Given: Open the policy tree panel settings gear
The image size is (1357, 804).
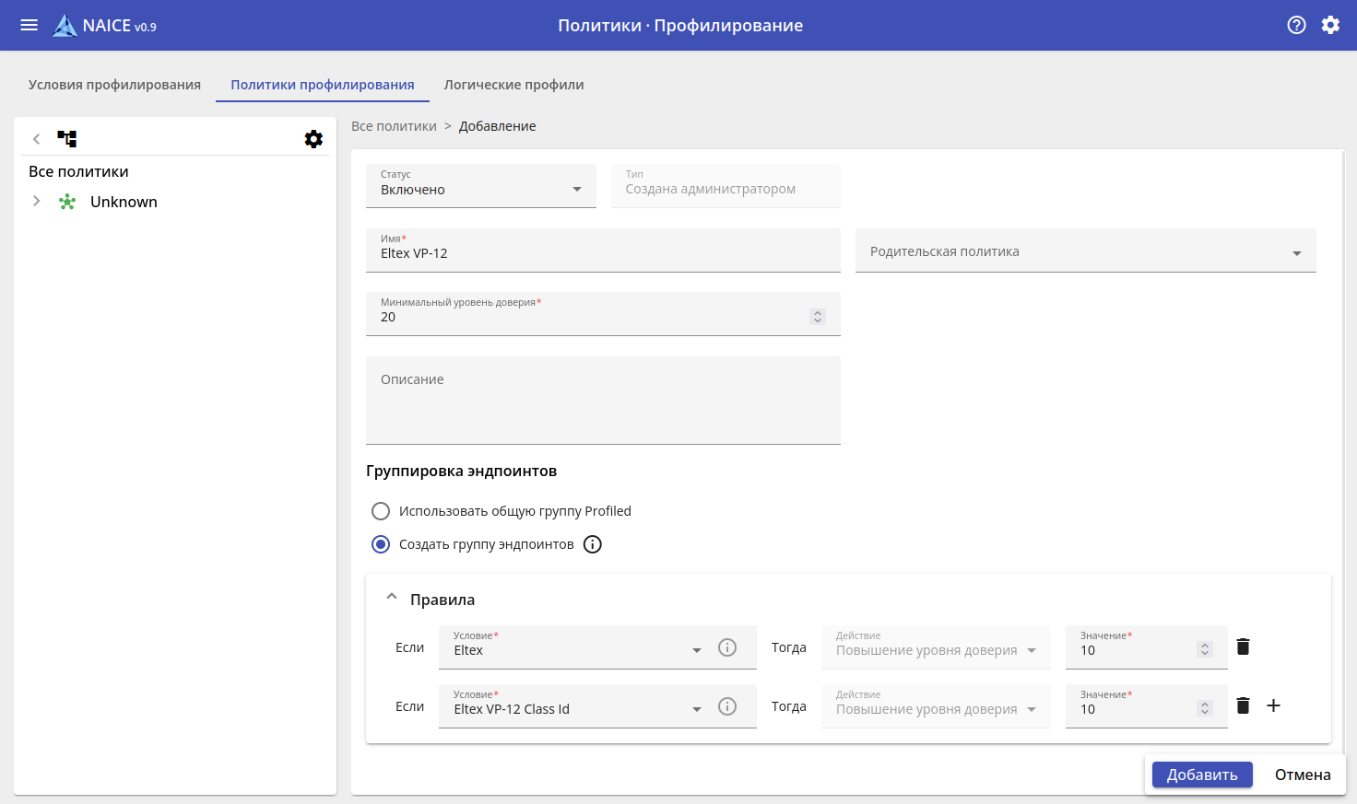Looking at the screenshot, I should click(313, 139).
